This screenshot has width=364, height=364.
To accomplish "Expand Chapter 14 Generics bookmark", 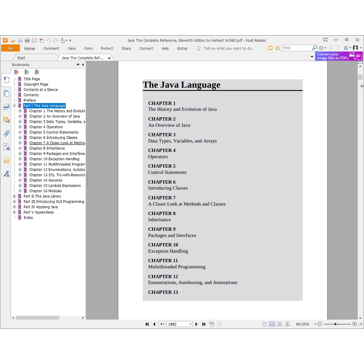I will (x=20, y=180).
